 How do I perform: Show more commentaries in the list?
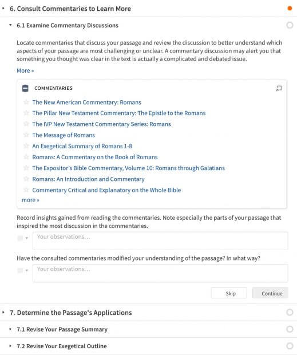pos(30,200)
